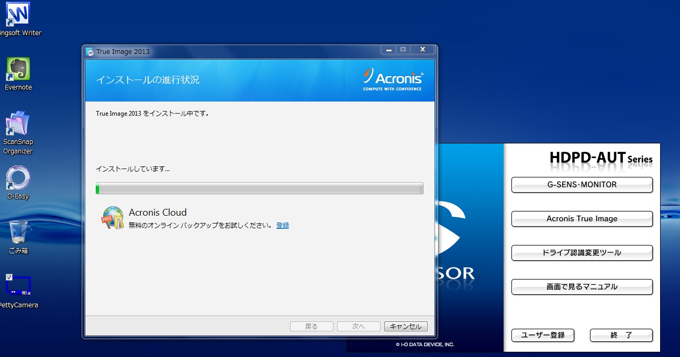The height and width of the screenshot is (357, 680).
Task: Click the インストールの進行状況 header text
Action: coord(148,80)
